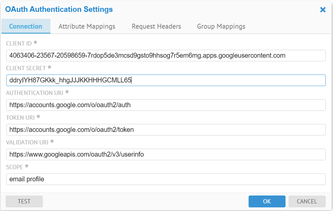This screenshot has height=211, width=333.
Task: Click the SCOPE label text
Action: tap(15, 167)
